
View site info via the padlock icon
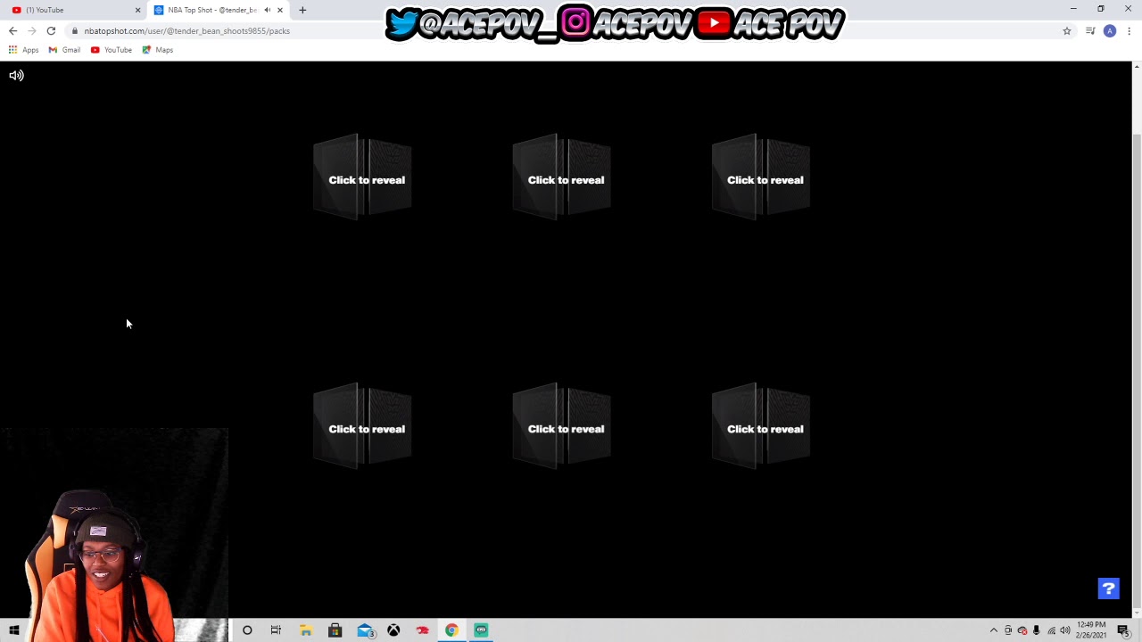[75, 31]
